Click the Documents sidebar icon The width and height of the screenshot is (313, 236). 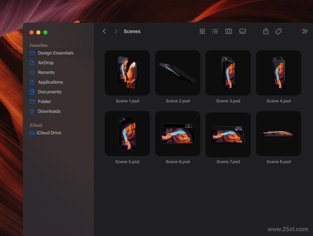pos(32,92)
